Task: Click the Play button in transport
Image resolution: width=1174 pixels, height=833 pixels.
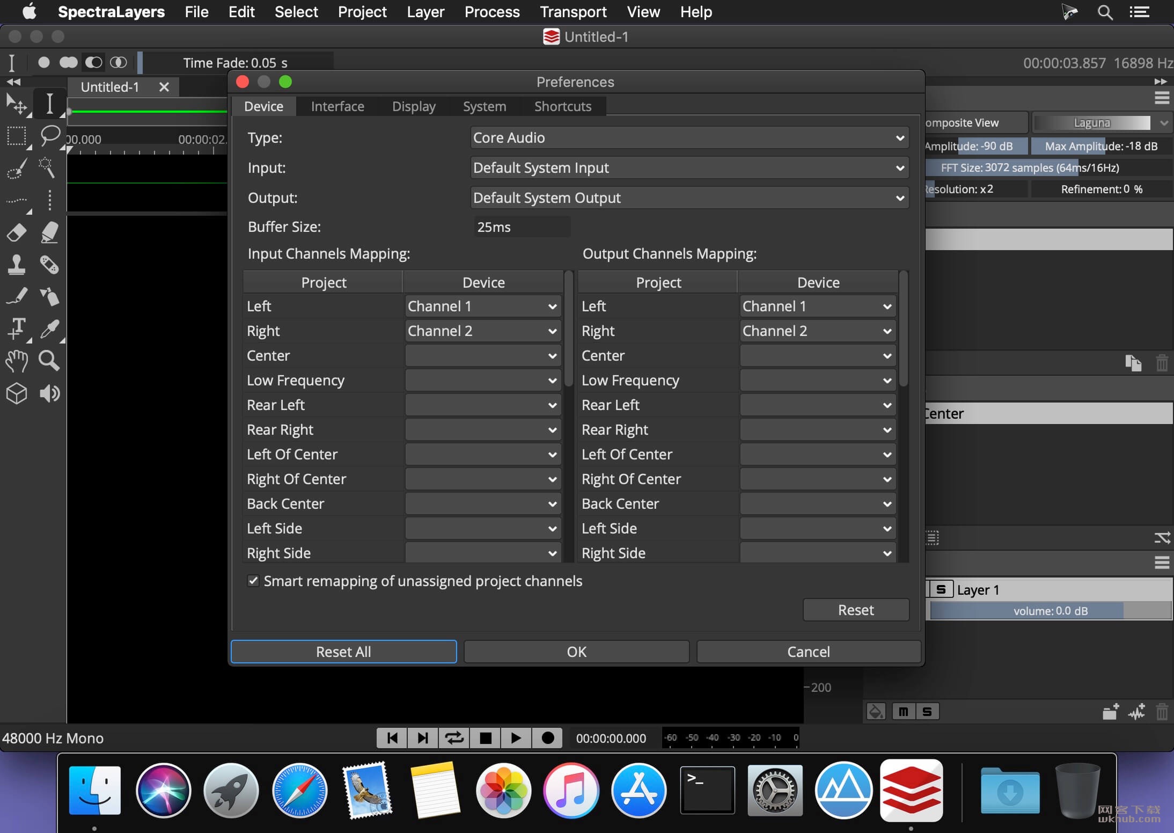Action: point(516,738)
